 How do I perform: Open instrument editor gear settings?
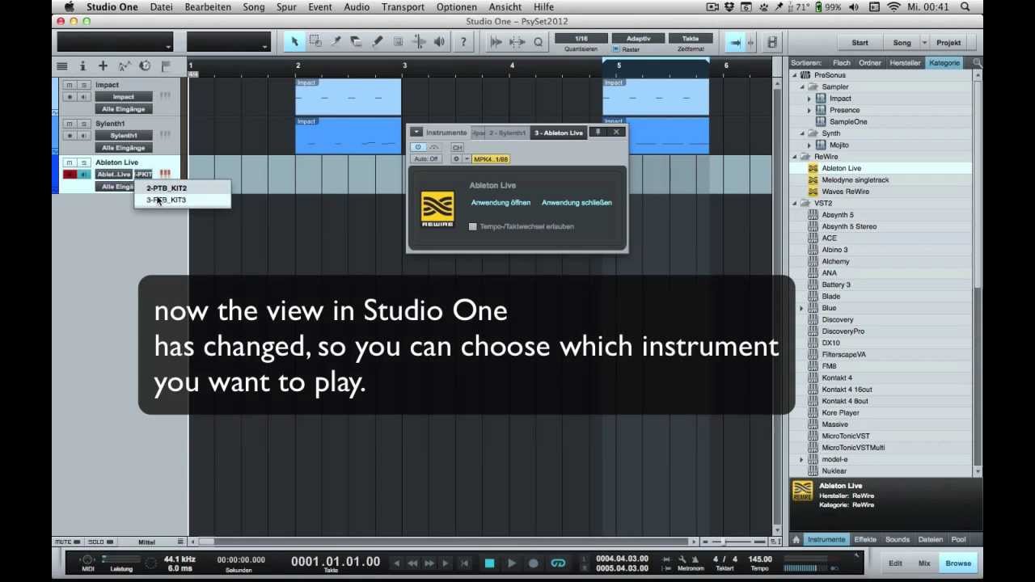(x=456, y=159)
